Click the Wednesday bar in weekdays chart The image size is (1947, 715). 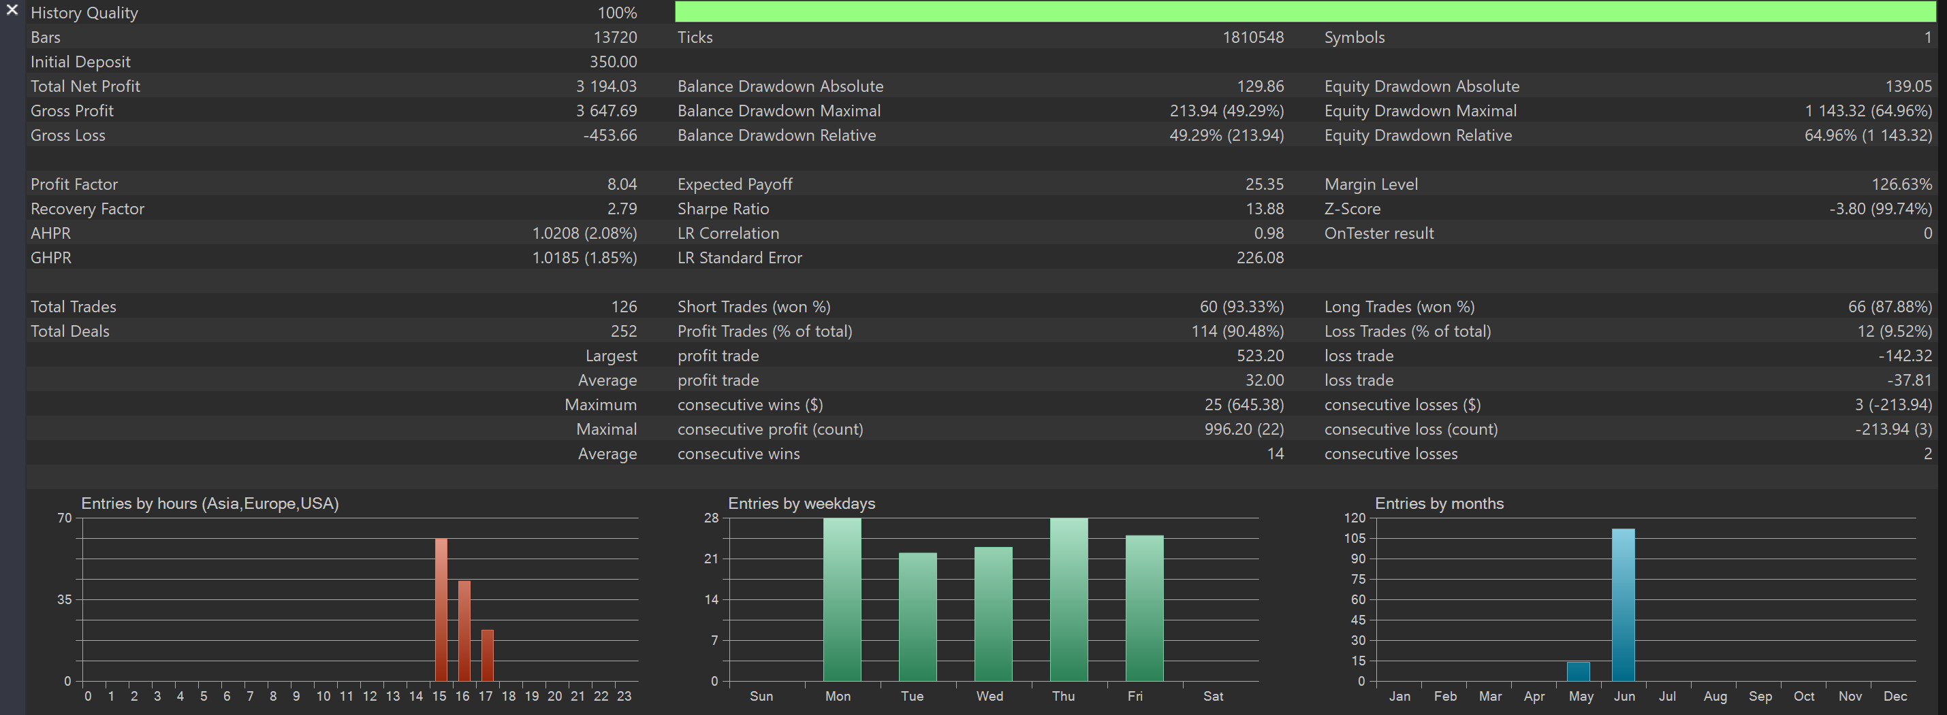pyautogui.click(x=993, y=614)
